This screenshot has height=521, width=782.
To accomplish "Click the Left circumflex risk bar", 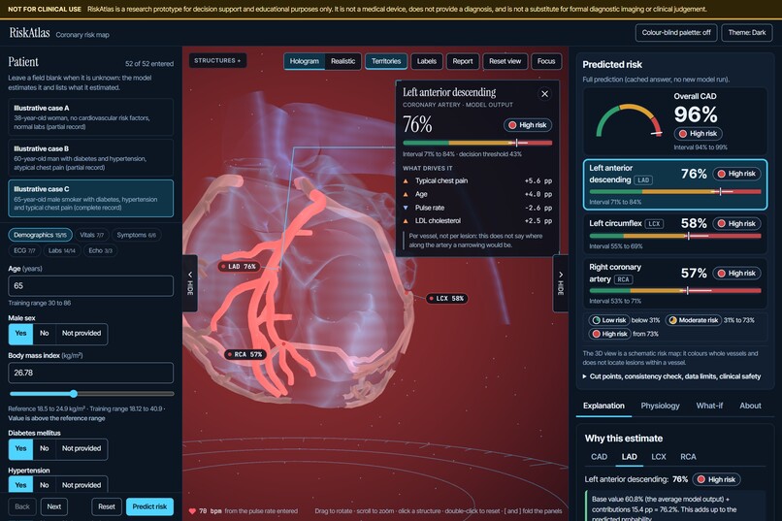I will [x=675, y=236].
